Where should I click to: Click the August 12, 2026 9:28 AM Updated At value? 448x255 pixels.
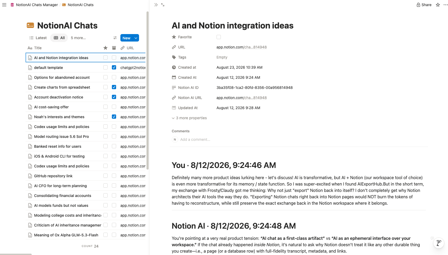coord(238,108)
